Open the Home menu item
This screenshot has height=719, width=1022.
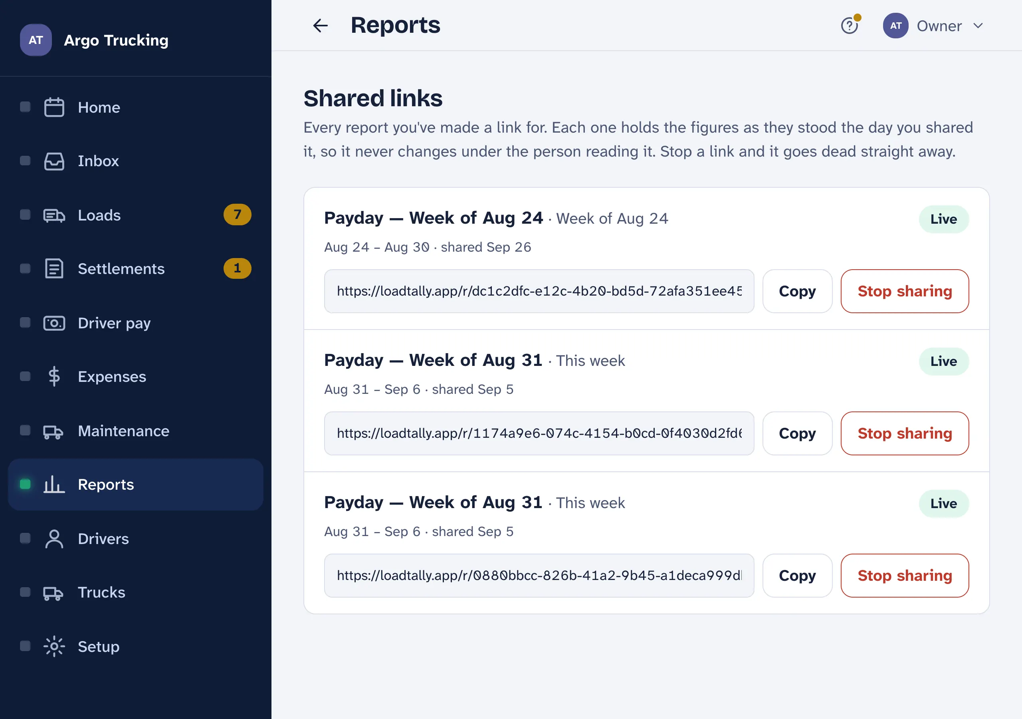136,107
